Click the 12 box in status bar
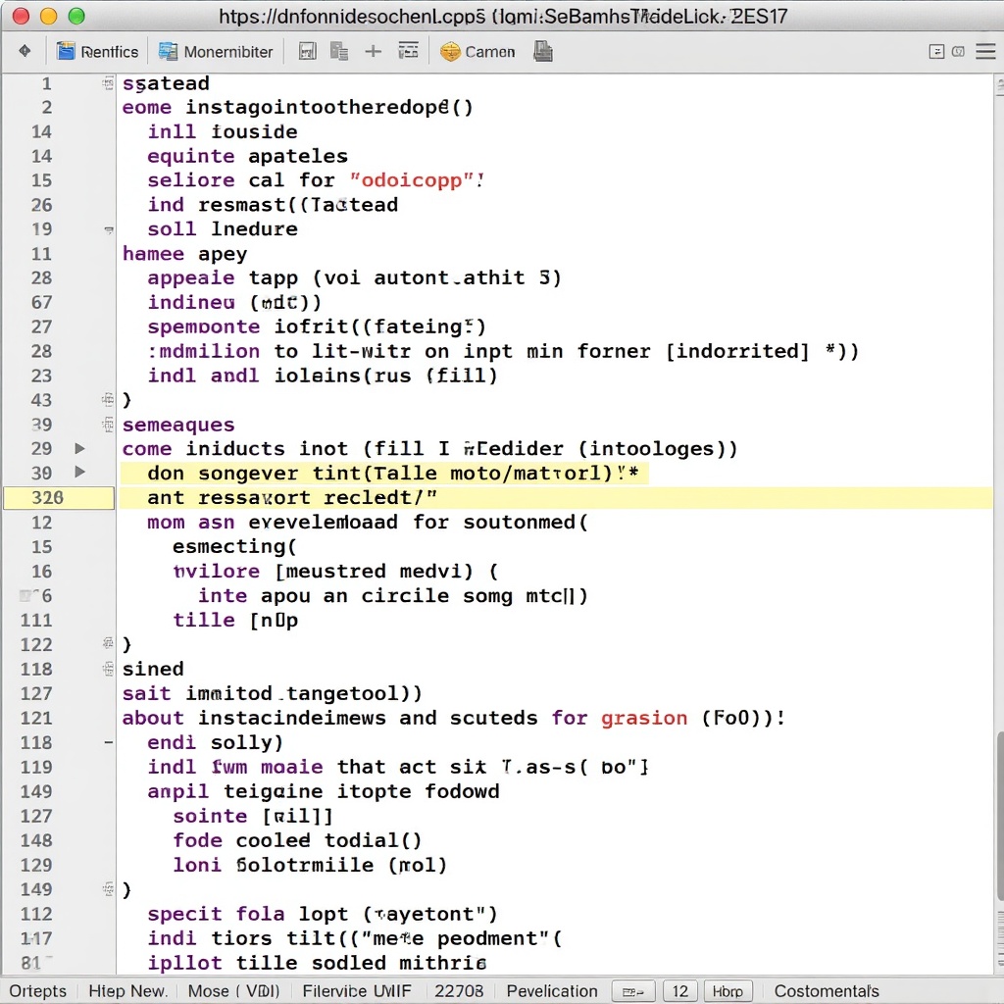The image size is (1004, 1004). (x=680, y=991)
